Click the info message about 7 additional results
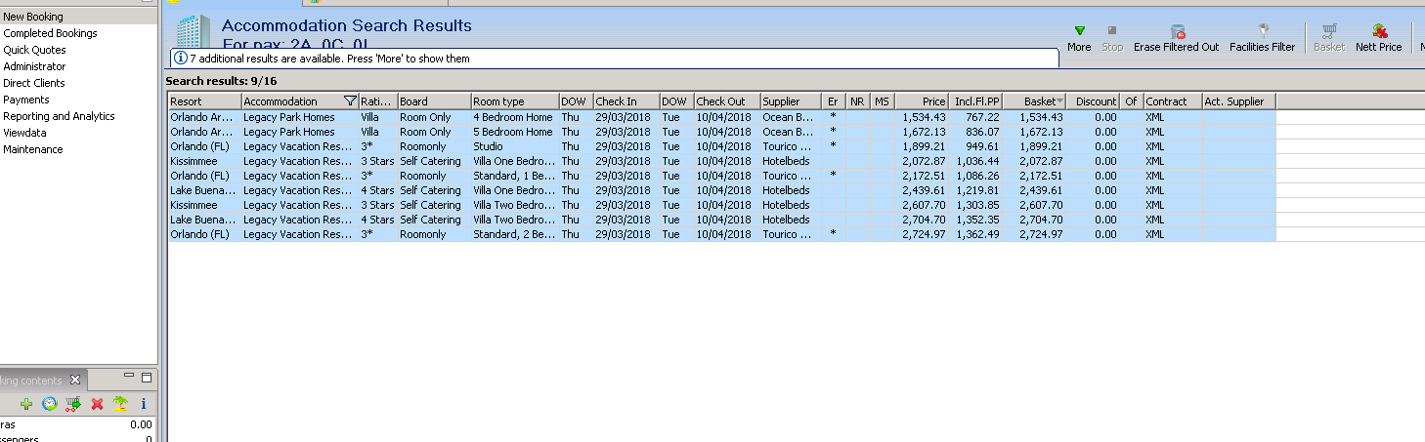This screenshot has width=1425, height=442. [x=329, y=59]
